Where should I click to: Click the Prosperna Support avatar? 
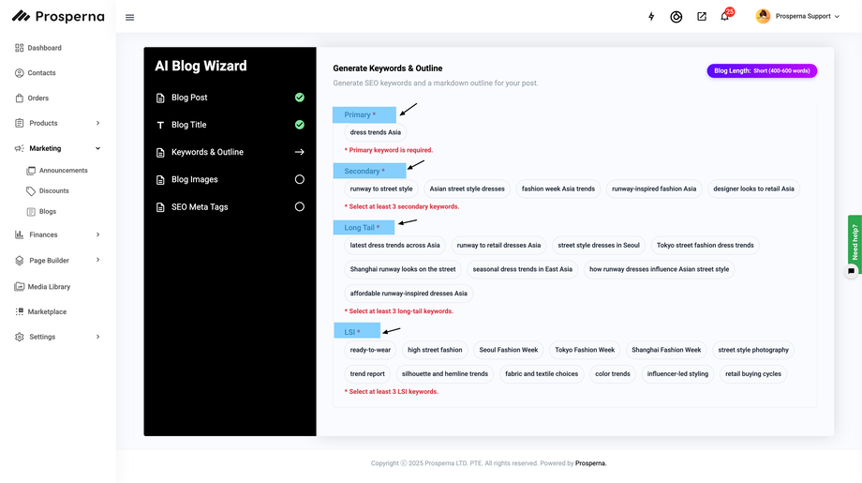coord(763,16)
